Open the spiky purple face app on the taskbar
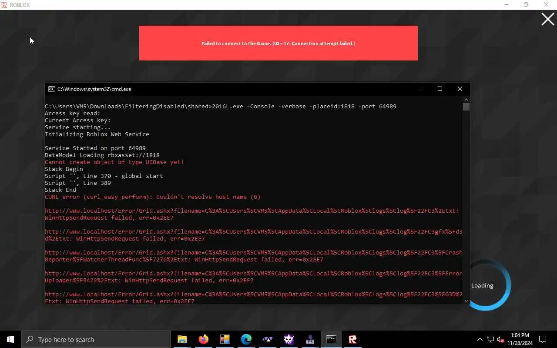The width and height of the screenshot is (557, 348). pos(289,339)
